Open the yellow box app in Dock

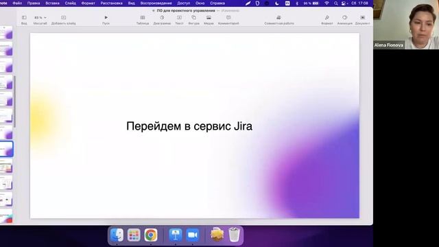[x=217, y=235]
